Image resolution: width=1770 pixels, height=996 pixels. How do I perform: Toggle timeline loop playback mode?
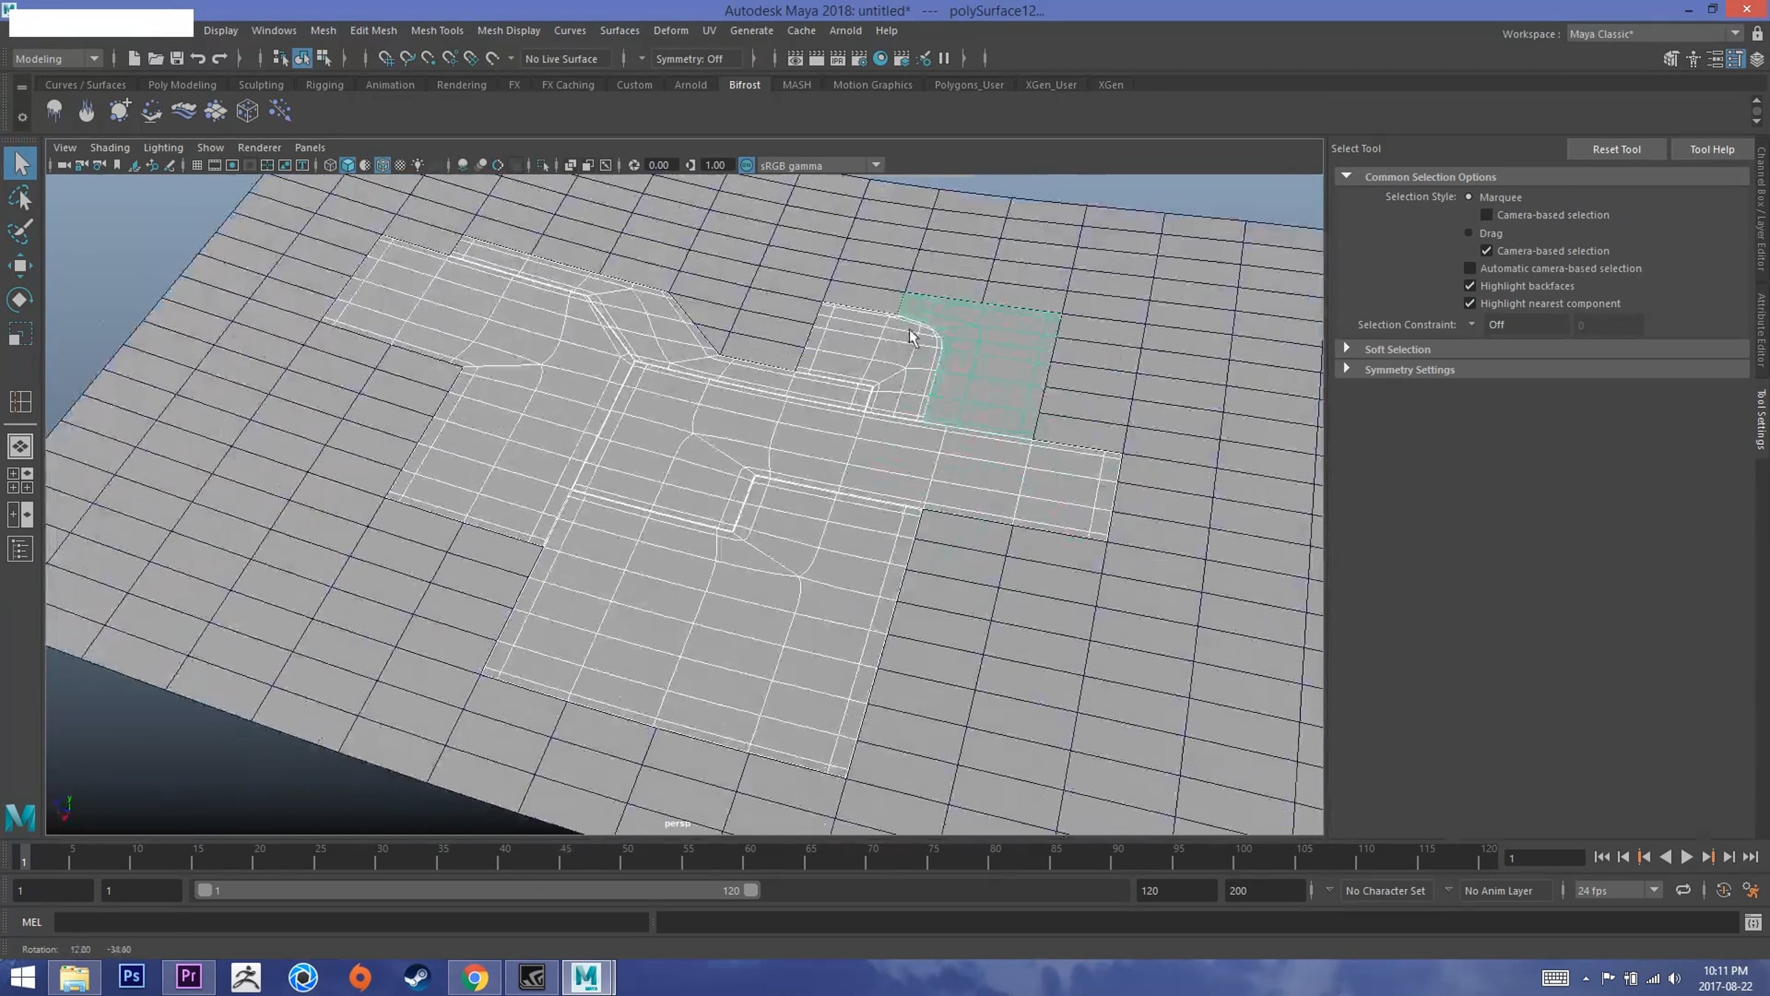coord(1682,890)
